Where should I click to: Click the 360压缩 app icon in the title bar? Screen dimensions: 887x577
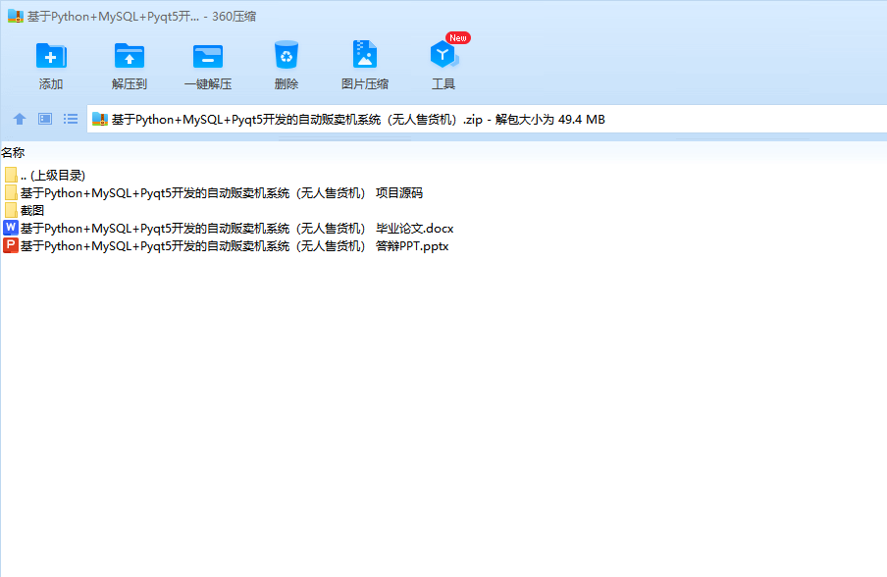coord(16,17)
